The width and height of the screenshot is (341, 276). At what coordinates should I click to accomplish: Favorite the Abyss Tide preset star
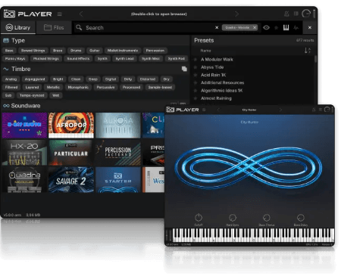[196, 67]
